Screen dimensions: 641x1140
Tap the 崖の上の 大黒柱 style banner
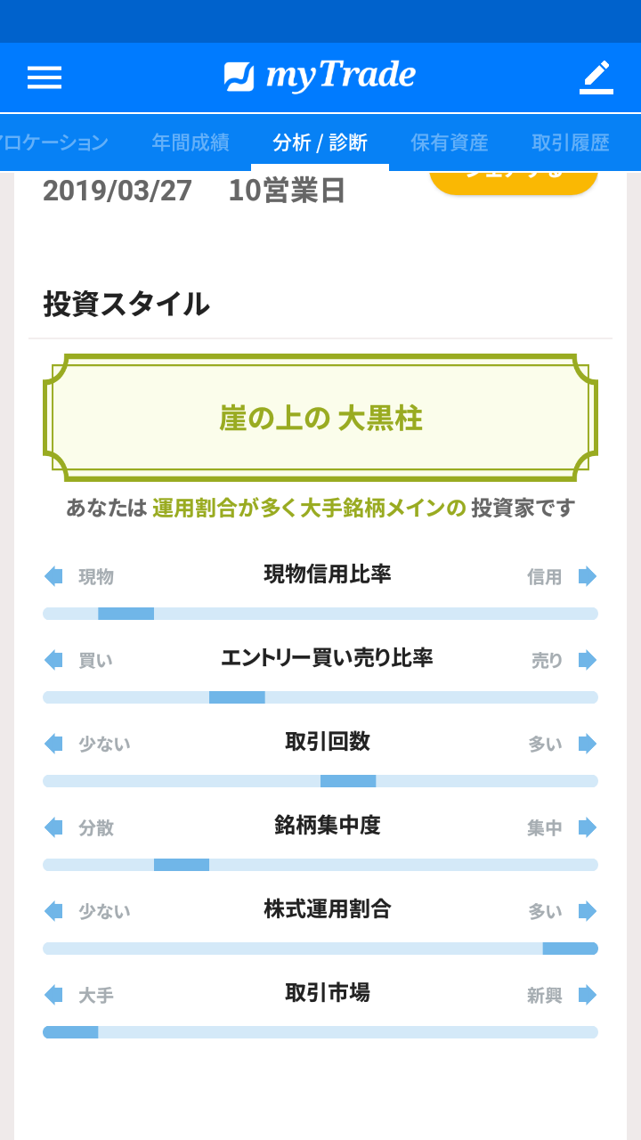[320, 419]
